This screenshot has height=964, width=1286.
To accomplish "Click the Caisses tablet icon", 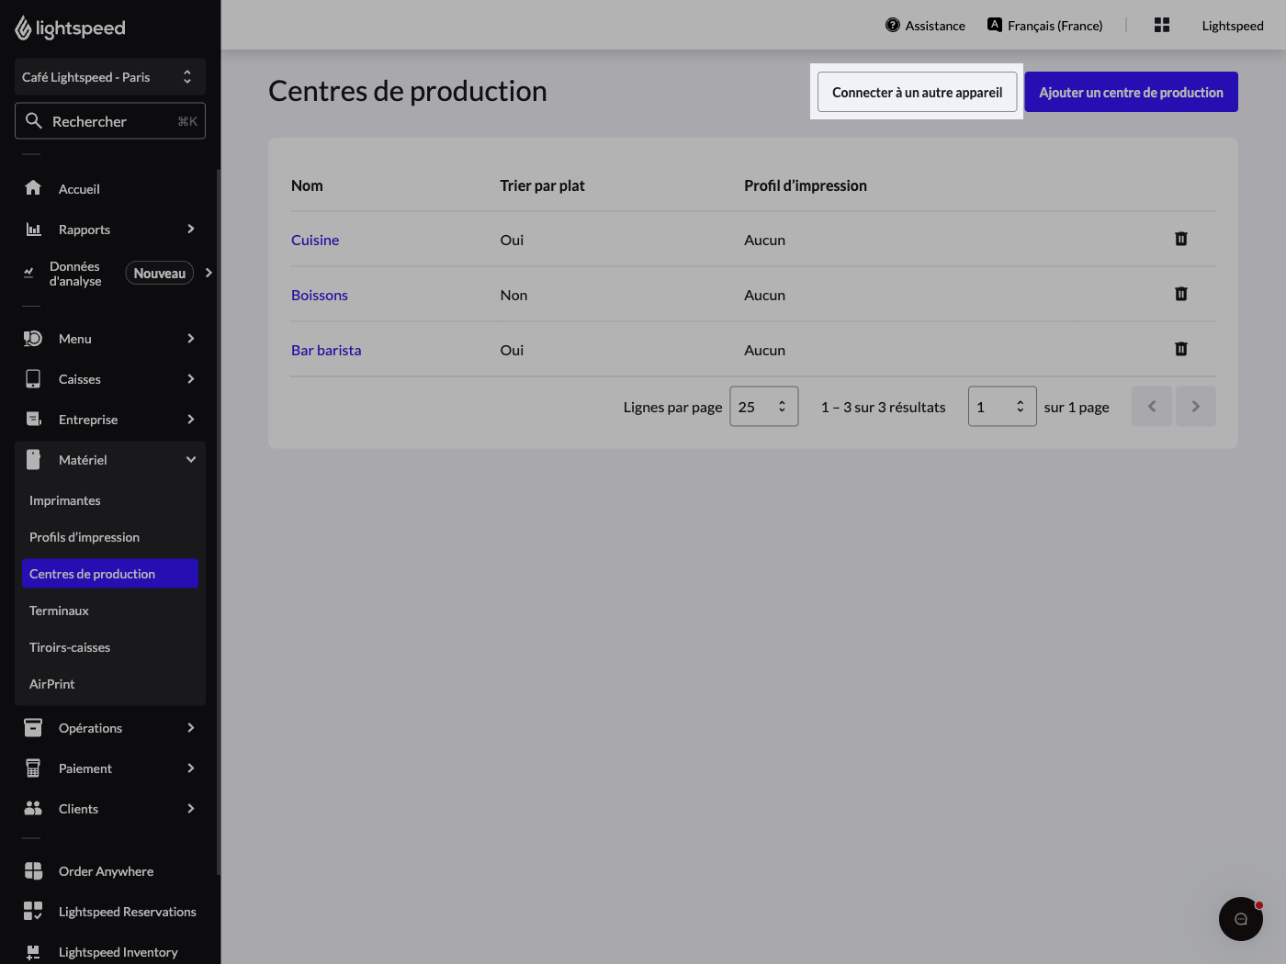I will 33,379.
